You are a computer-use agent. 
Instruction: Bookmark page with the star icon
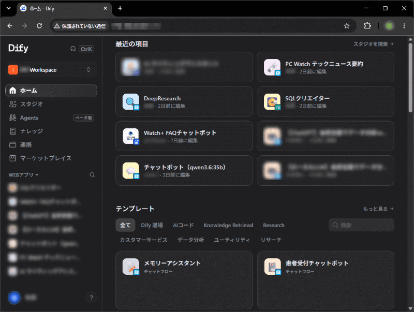click(347, 26)
